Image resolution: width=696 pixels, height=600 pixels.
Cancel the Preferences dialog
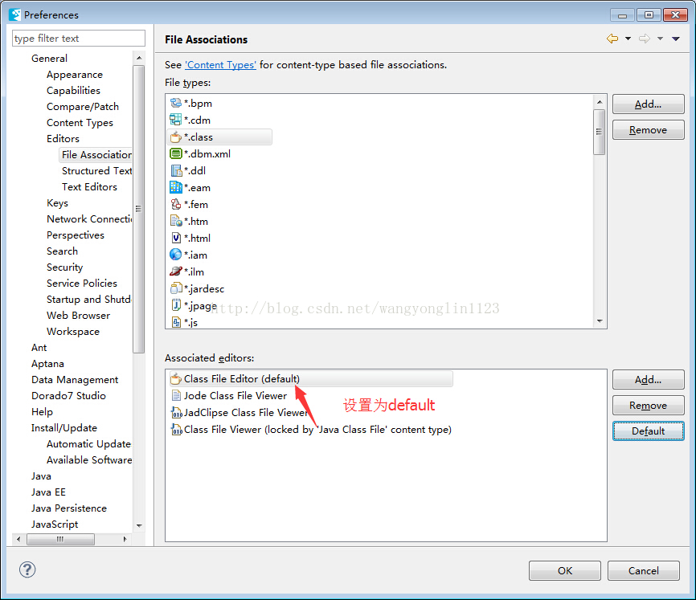tap(643, 571)
